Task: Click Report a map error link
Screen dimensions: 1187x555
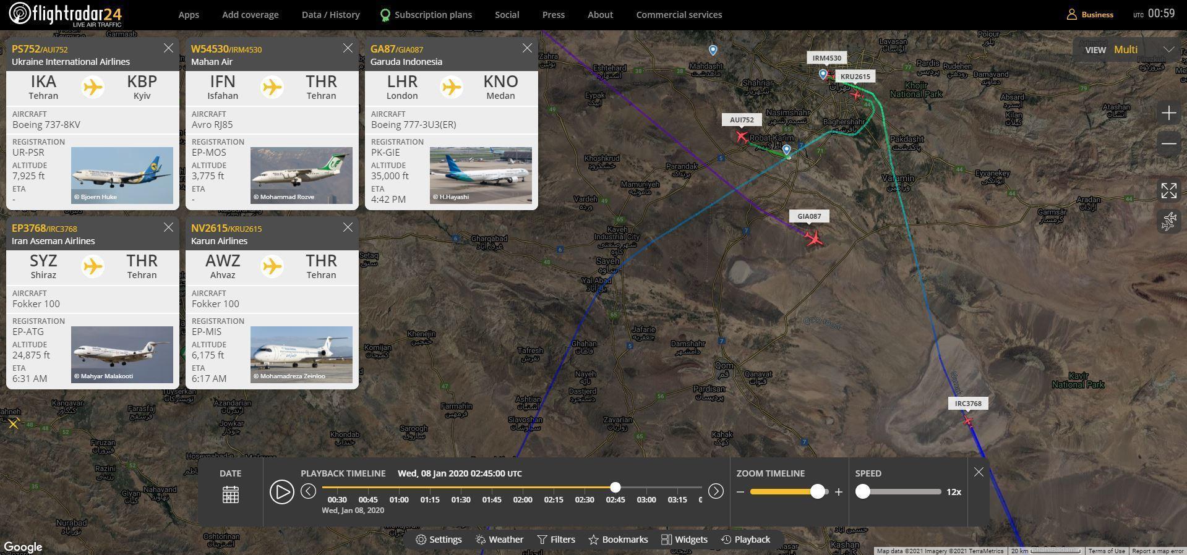Action: pos(1157,551)
